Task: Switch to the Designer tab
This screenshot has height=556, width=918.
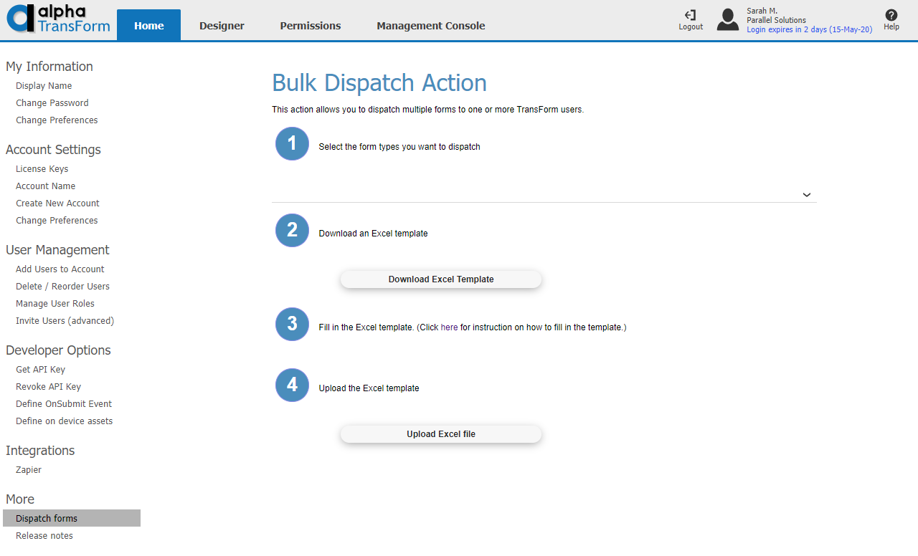Action: tap(221, 25)
